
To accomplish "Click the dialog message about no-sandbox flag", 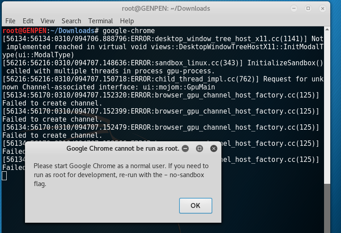I will (x=121, y=175).
